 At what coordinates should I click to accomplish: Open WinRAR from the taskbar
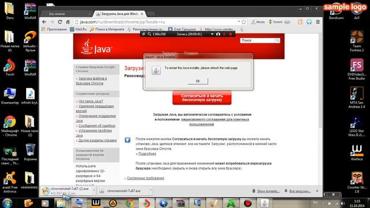tap(180, 203)
